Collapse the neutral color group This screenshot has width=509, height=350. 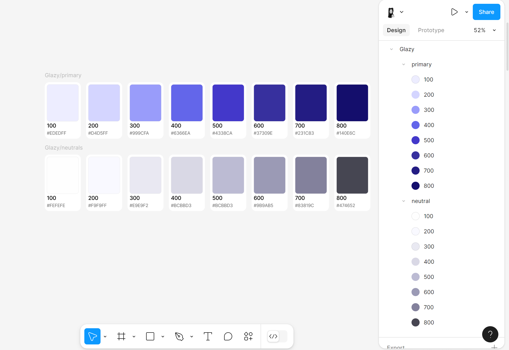pos(404,201)
